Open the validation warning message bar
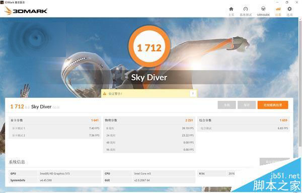Screen dimensions: 302x193 (x=149, y=94)
